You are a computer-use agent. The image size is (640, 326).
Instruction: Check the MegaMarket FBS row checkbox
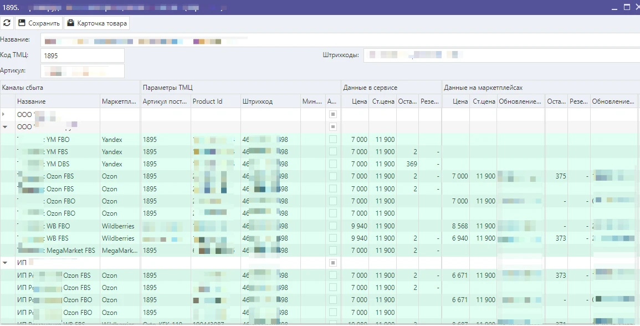coord(332,251)
